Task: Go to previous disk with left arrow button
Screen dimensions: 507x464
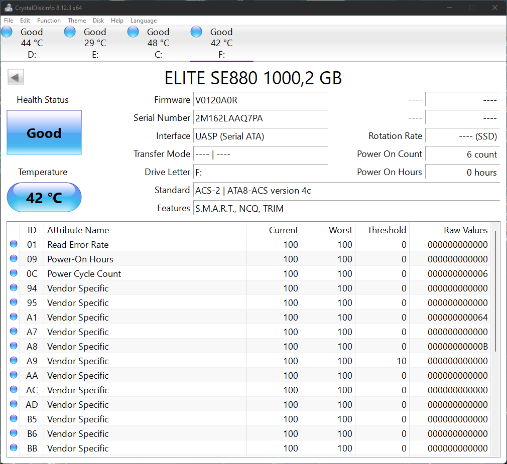Action: click(x=16, y=77)
